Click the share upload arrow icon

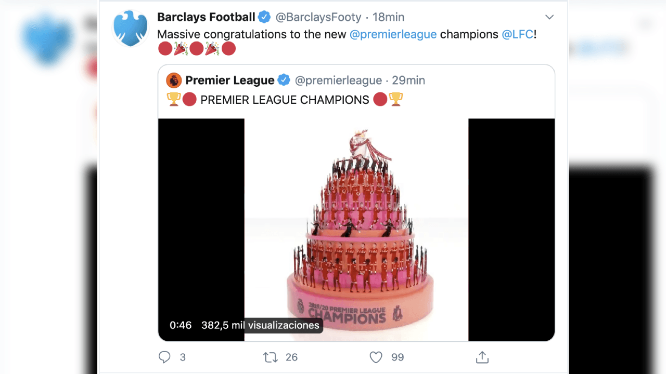tap(482, 357)
